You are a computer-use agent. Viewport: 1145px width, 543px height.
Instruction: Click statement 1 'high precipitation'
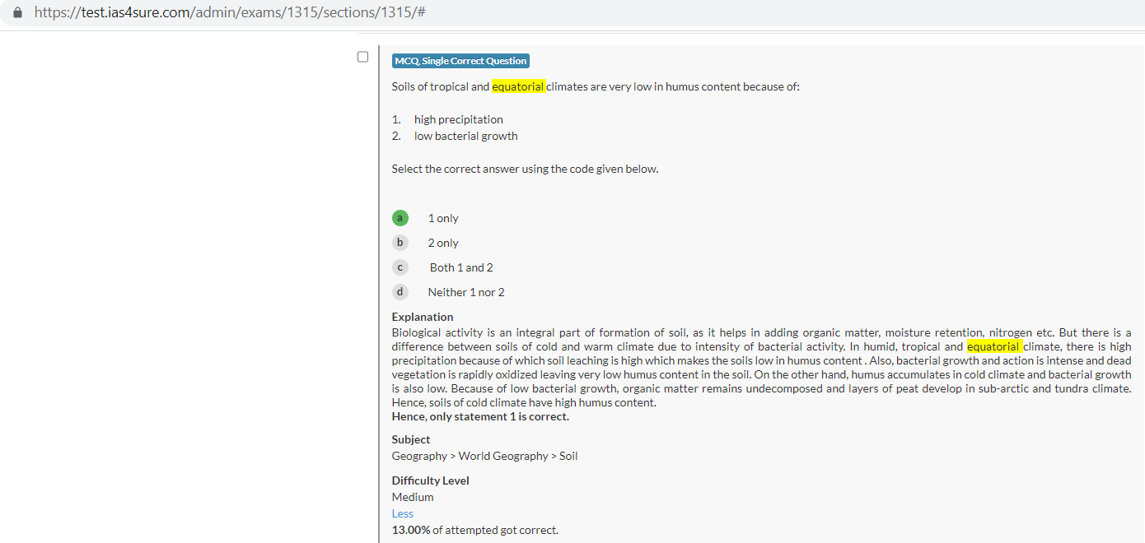[x=458, y=119]
